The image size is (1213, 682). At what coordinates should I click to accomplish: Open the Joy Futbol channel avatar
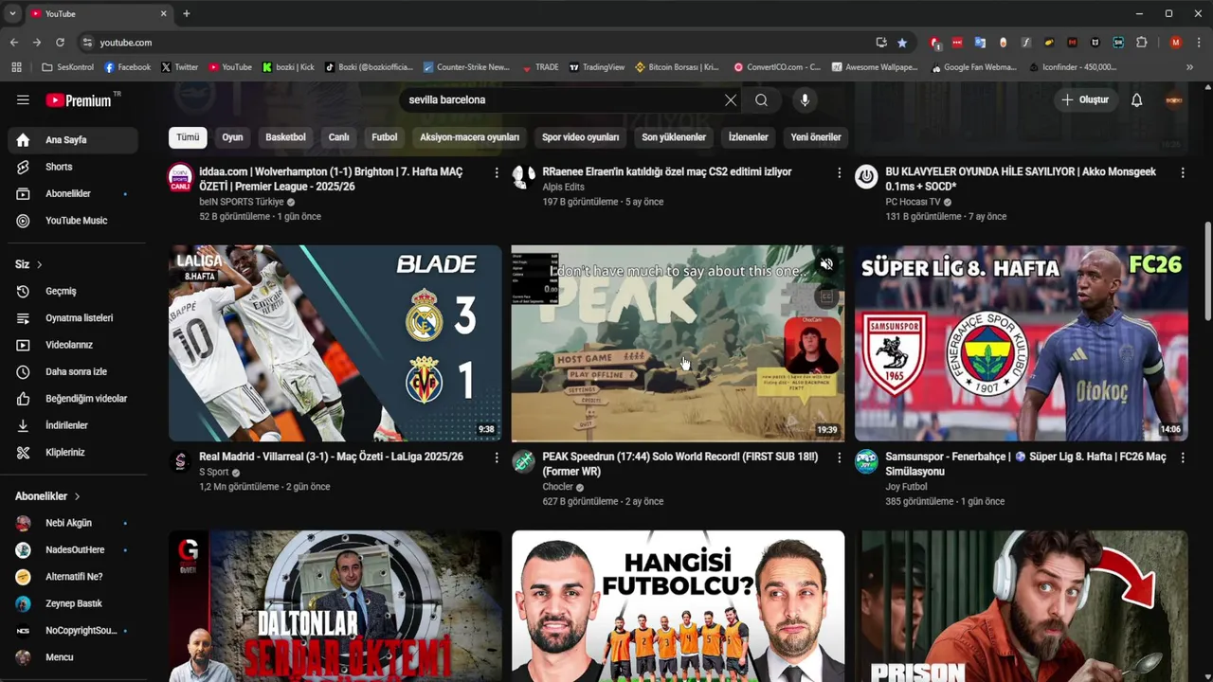[866, 461]
